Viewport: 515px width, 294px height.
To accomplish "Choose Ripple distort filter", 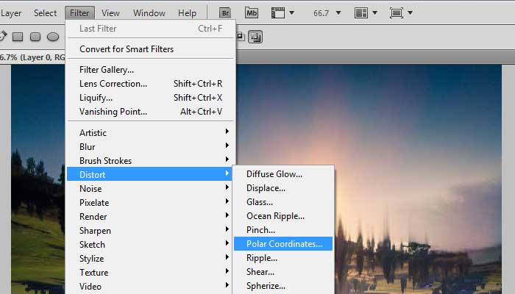I will 283,258.
